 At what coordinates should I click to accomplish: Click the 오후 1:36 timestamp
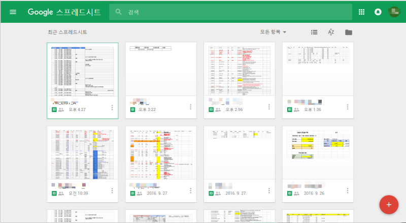(313, 109)
